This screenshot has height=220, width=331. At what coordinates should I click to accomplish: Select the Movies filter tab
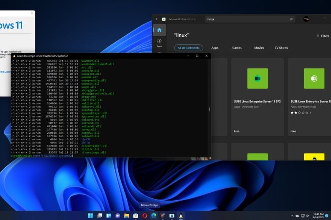pos(259,48)
